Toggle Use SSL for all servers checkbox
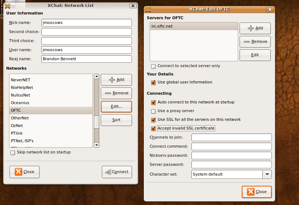Screen dimensions: 299x205 (153, 120)
